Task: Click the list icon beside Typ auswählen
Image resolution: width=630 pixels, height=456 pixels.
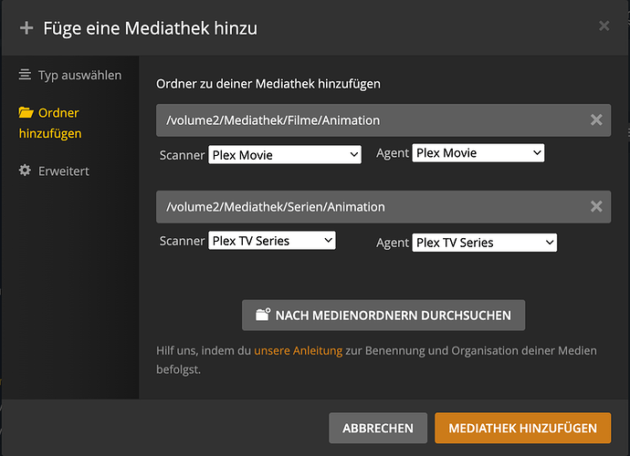Action: coord(25,75)
